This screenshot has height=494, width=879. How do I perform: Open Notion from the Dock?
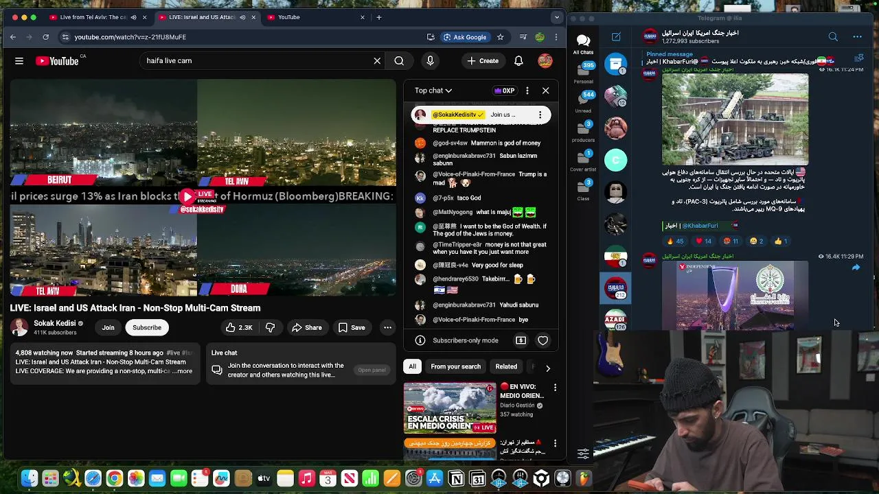tap(456, 478)
